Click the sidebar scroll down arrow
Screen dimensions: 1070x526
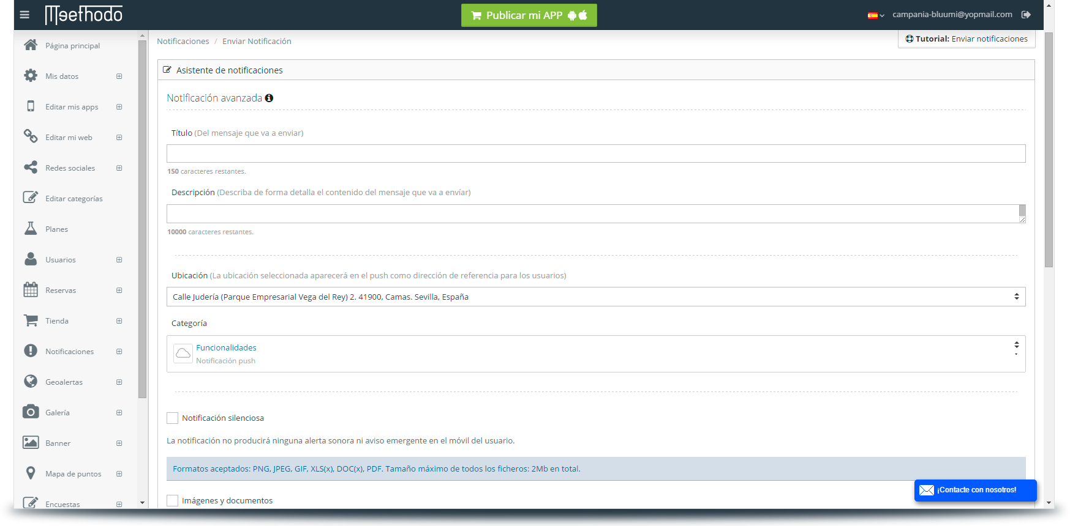(x=143, y=503)
